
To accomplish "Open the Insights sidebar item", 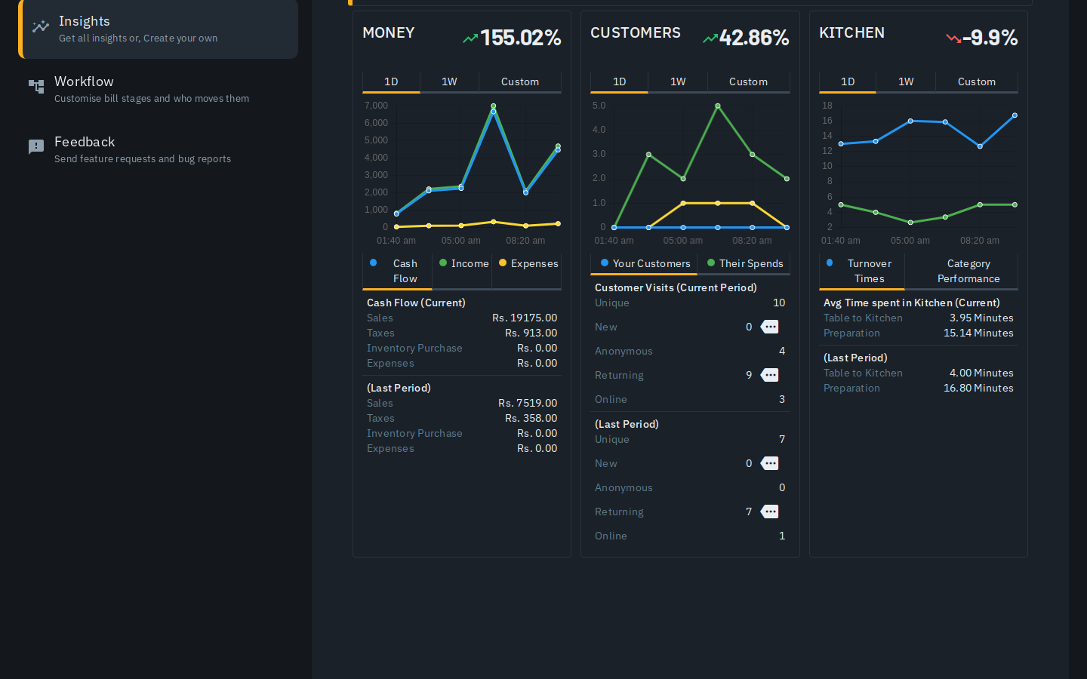I will tap(159, 29).
